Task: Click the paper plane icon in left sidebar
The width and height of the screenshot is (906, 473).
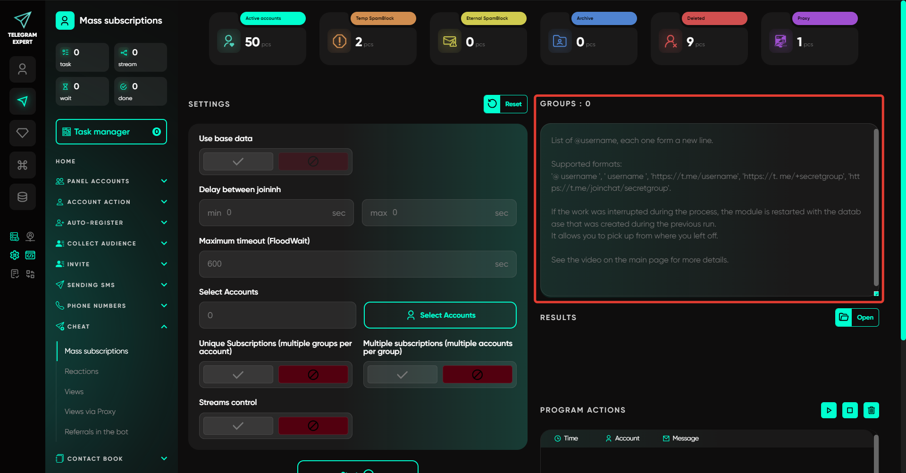Action: point(23,101)
